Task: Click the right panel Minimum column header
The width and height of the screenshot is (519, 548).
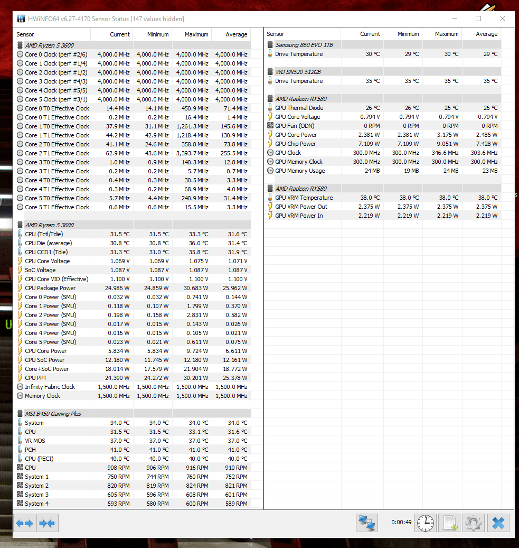Action: click(x=403, y=34)
